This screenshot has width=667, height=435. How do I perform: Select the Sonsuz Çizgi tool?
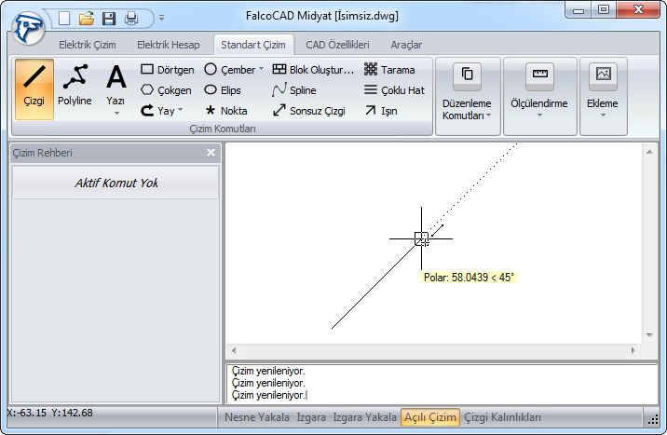(x=309, y=111)
